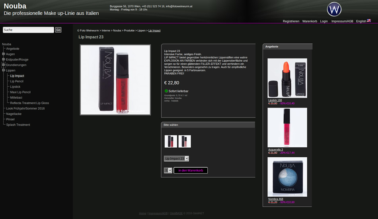Viewport: 378px width, 219px height.
Task: Enlarge the main Lip Impact product image
Action: click(115, 80)
